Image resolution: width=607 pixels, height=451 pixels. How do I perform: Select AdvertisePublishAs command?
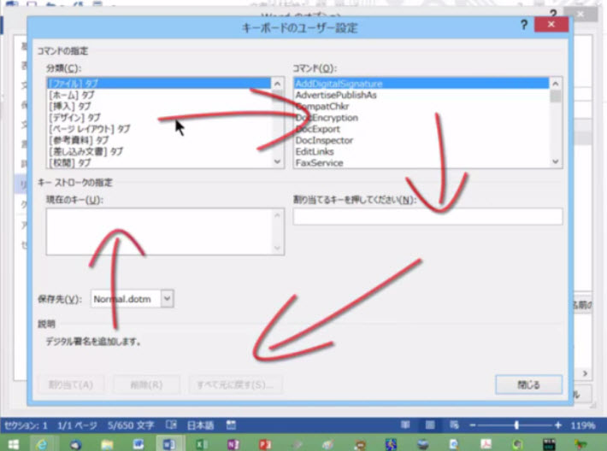point(336,96)
